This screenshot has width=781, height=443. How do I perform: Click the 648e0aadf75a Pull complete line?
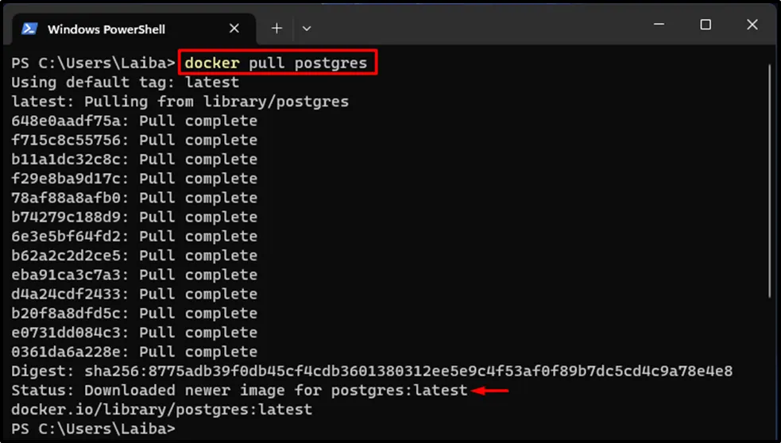click(134, 121)
